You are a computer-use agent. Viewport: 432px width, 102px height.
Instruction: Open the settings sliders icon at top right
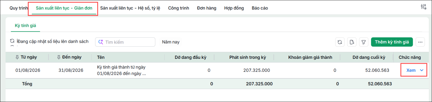tap(423, 7)
